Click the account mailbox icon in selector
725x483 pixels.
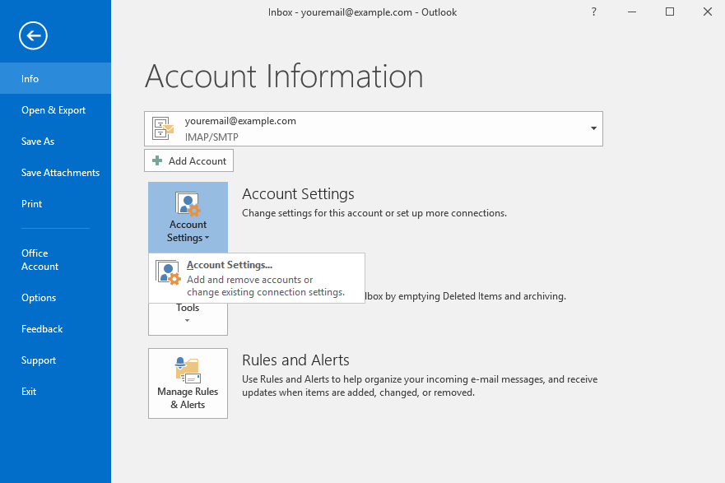(x=163, y=128)
